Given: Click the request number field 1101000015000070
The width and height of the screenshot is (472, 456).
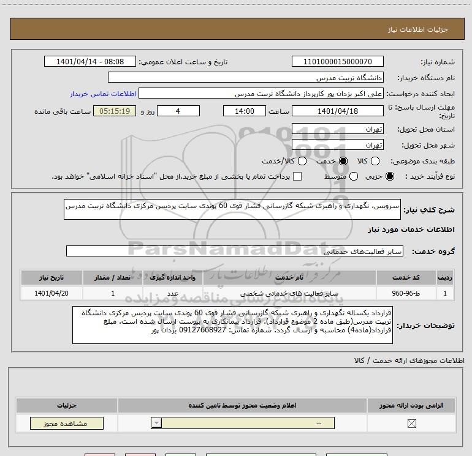Looking at the screenshot, I should point(337,61).
